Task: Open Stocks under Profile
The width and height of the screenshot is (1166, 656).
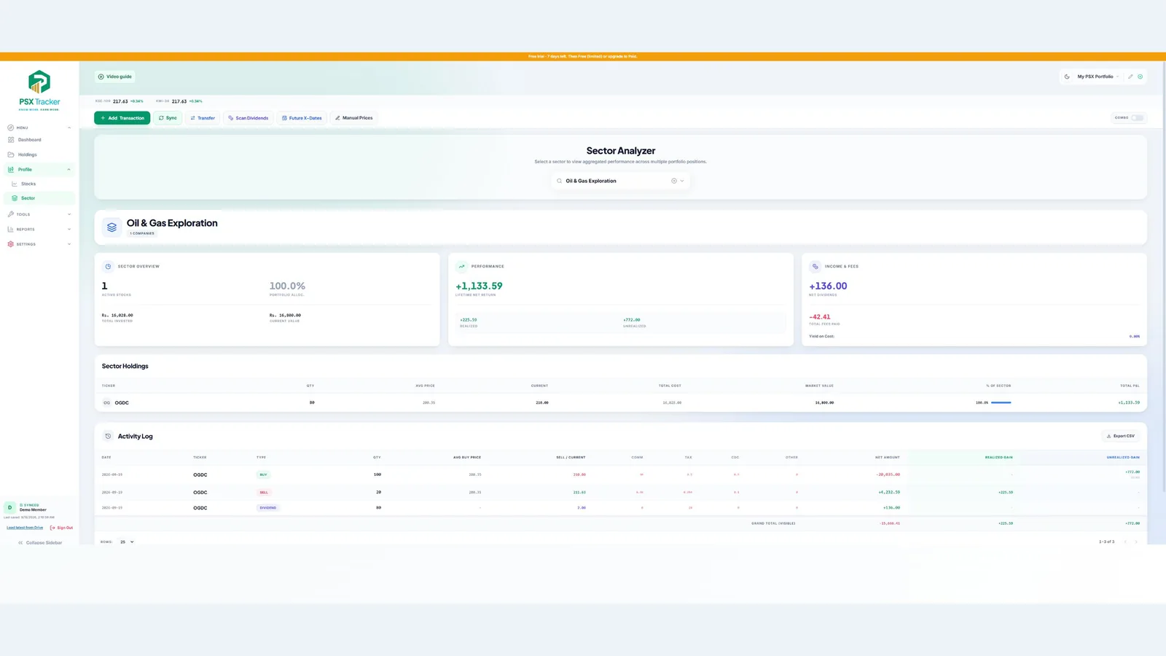Action: pos(39,184)
